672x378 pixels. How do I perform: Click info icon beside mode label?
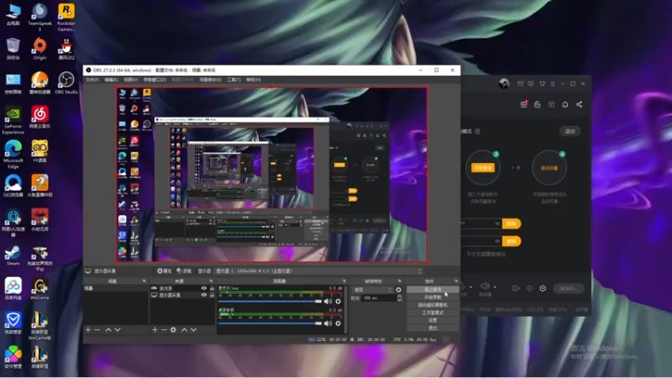click(477, 131)
